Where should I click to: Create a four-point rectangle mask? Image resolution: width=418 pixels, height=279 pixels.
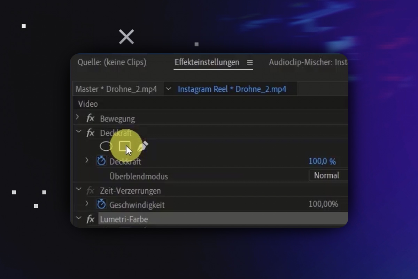pos(124,146)
